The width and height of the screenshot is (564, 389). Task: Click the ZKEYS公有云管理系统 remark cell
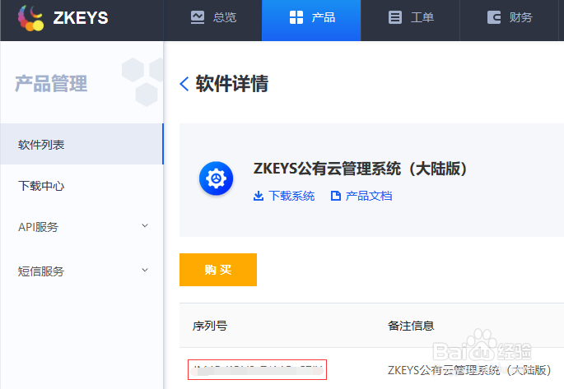pyautogui.click(x=469, y=370)
